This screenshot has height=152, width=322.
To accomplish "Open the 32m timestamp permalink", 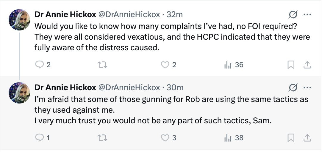I will pos(175,14).
